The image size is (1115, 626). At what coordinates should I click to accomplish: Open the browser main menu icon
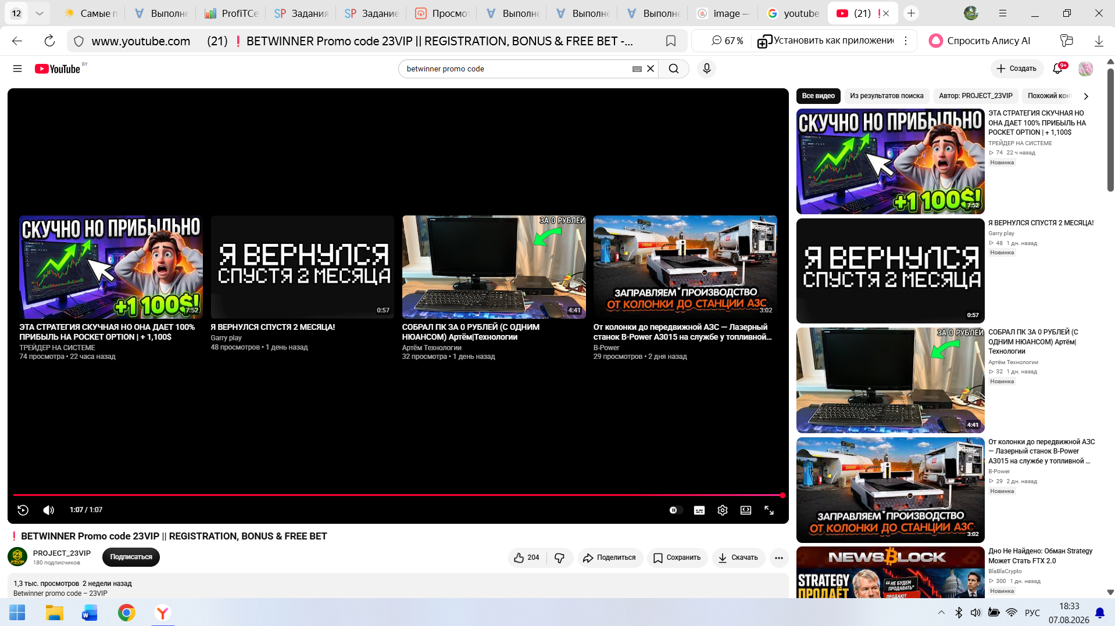pos(1003,13)
